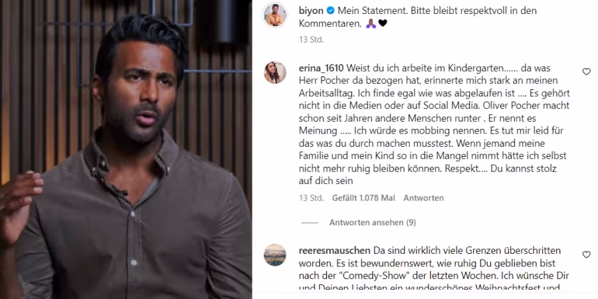Click the black heart emoji in caption
598x299 pixels.
point(383,24)
